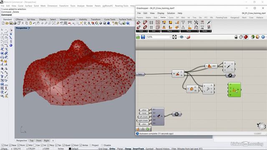Switch to the Curve Tools toolbar tab

tap(110, 20)
